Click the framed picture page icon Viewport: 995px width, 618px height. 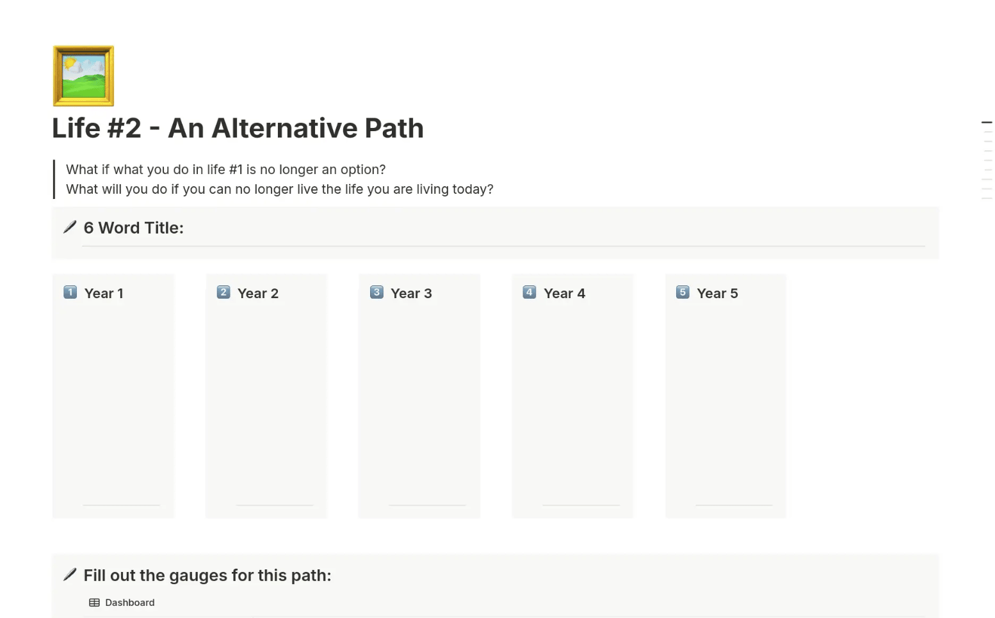click(83, 76)
